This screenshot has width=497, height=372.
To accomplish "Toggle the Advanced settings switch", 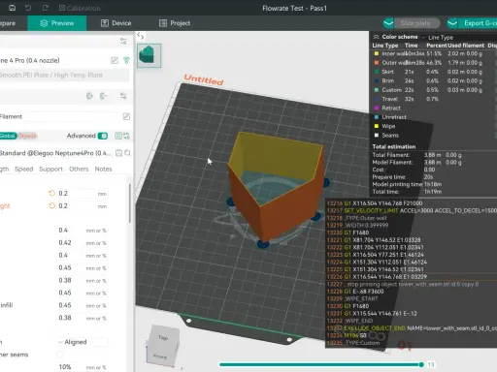I will point(103,136).
